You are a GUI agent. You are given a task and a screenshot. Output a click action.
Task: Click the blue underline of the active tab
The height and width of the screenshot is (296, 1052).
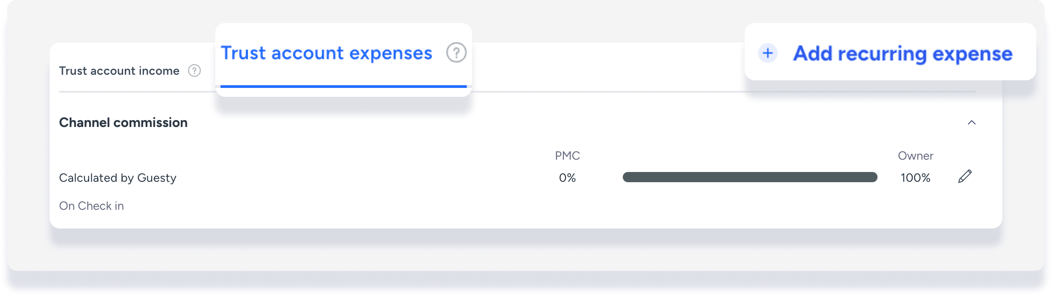click(x=343, y=87)
